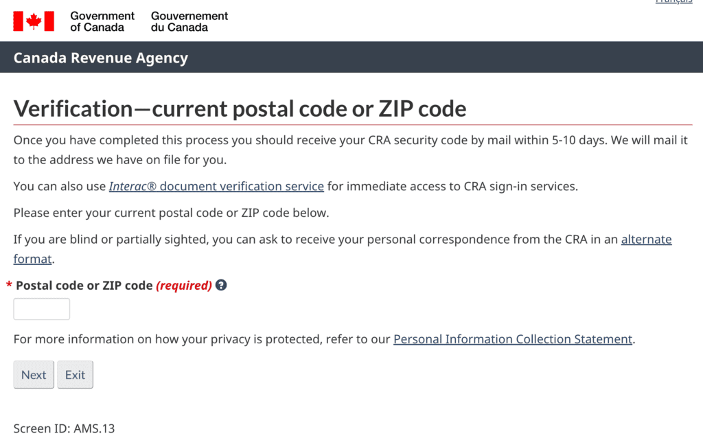Image resolution: width=703 pixels, height=447 pixels.
Task: Click the 'Postal code or ZIP code' label
Action: tap(84, 286)
